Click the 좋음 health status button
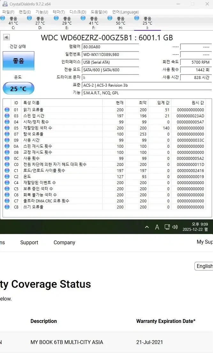 pyautogui.click(x=19, y=61)
